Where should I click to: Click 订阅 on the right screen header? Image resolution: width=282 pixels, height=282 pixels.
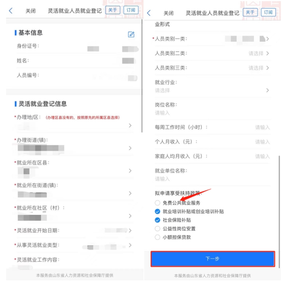(x=268, y=12)
